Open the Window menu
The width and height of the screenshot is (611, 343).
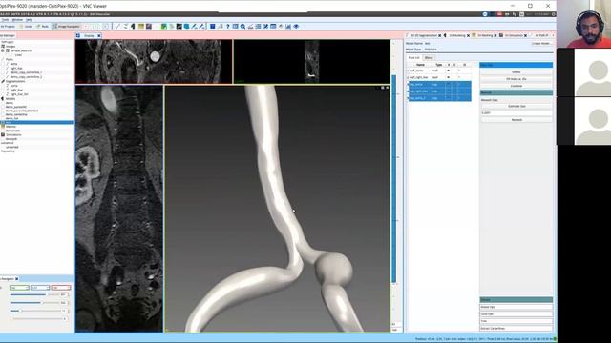(17, 20)
